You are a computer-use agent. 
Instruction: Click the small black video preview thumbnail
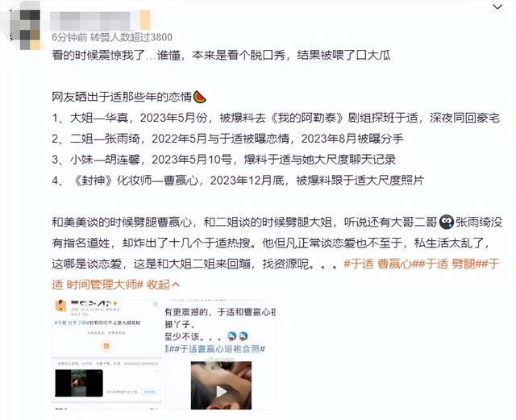point(79,383)
